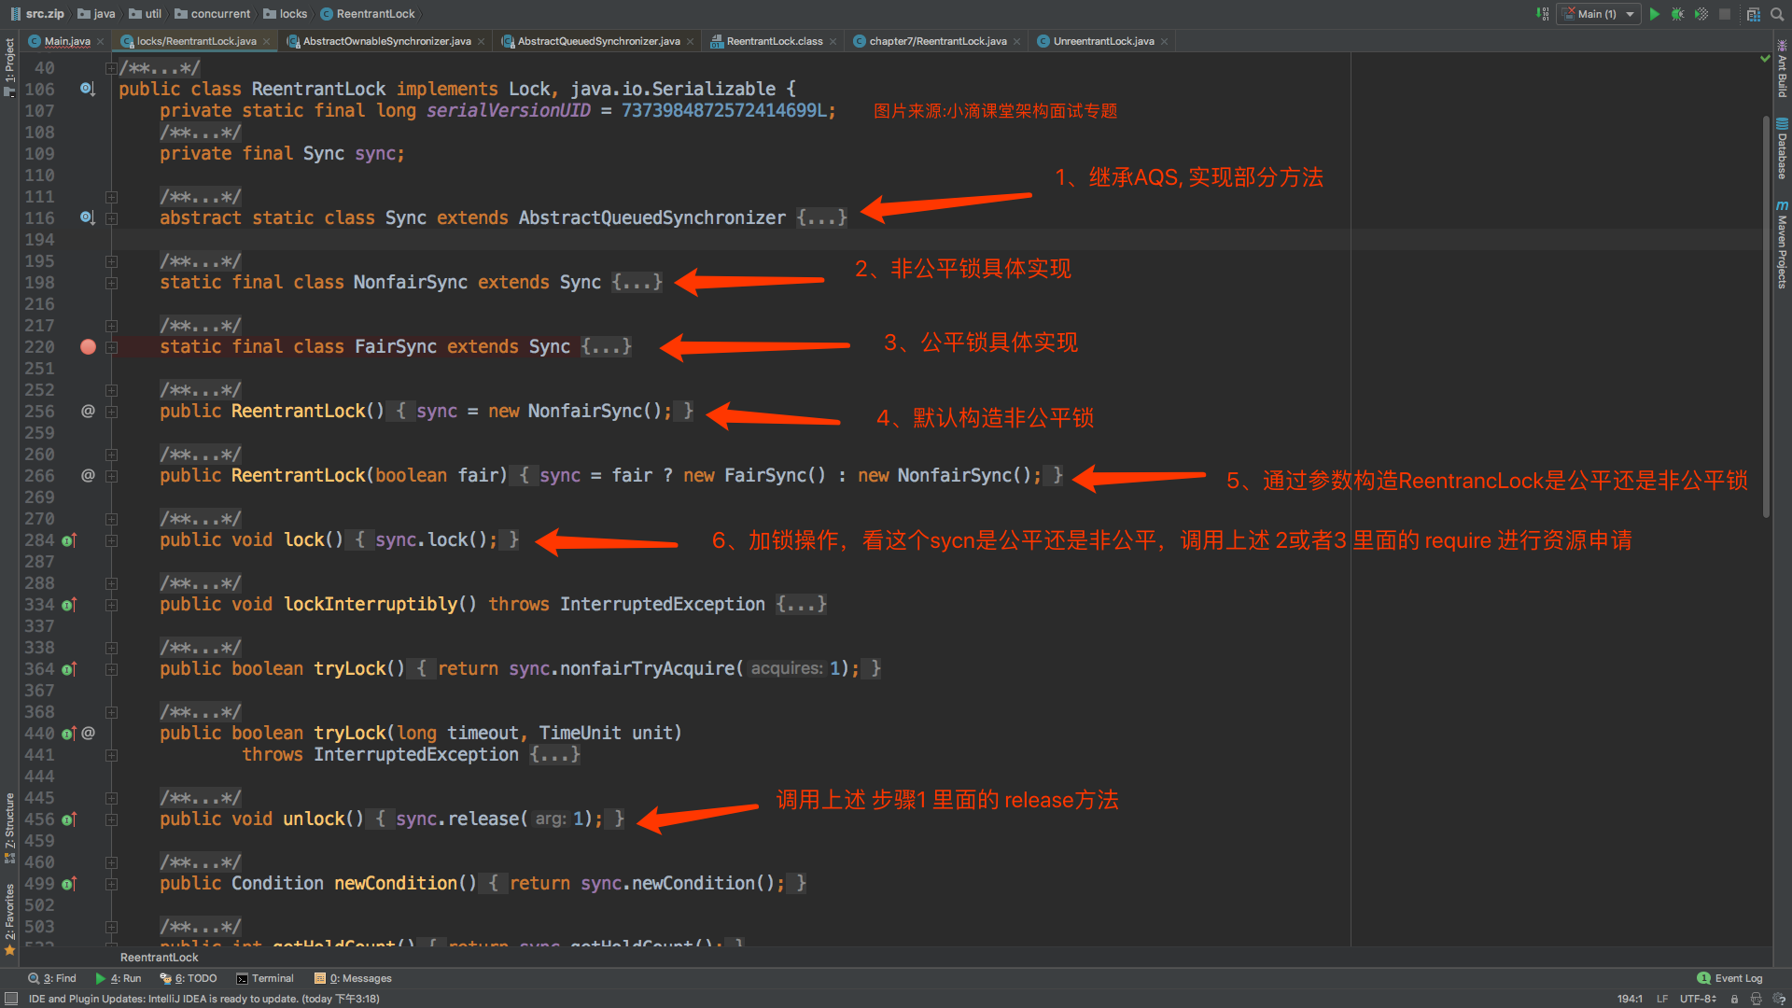Click the implements gutter icon on line 284

(x=68, y=540)
